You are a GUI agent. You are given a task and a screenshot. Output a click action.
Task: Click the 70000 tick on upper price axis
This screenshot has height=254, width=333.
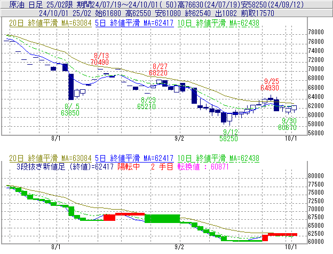(x=316, y=69)
